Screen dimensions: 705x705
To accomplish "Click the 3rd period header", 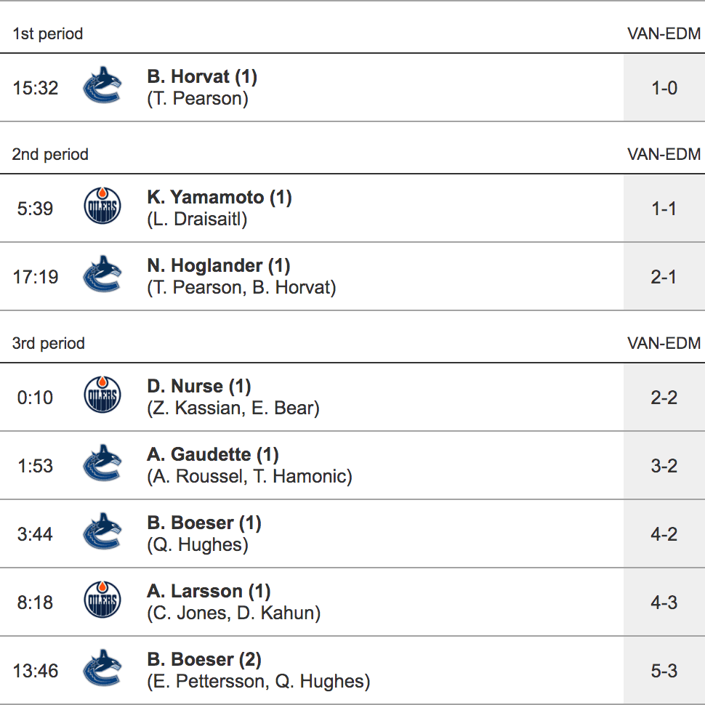I will (49, 343).
